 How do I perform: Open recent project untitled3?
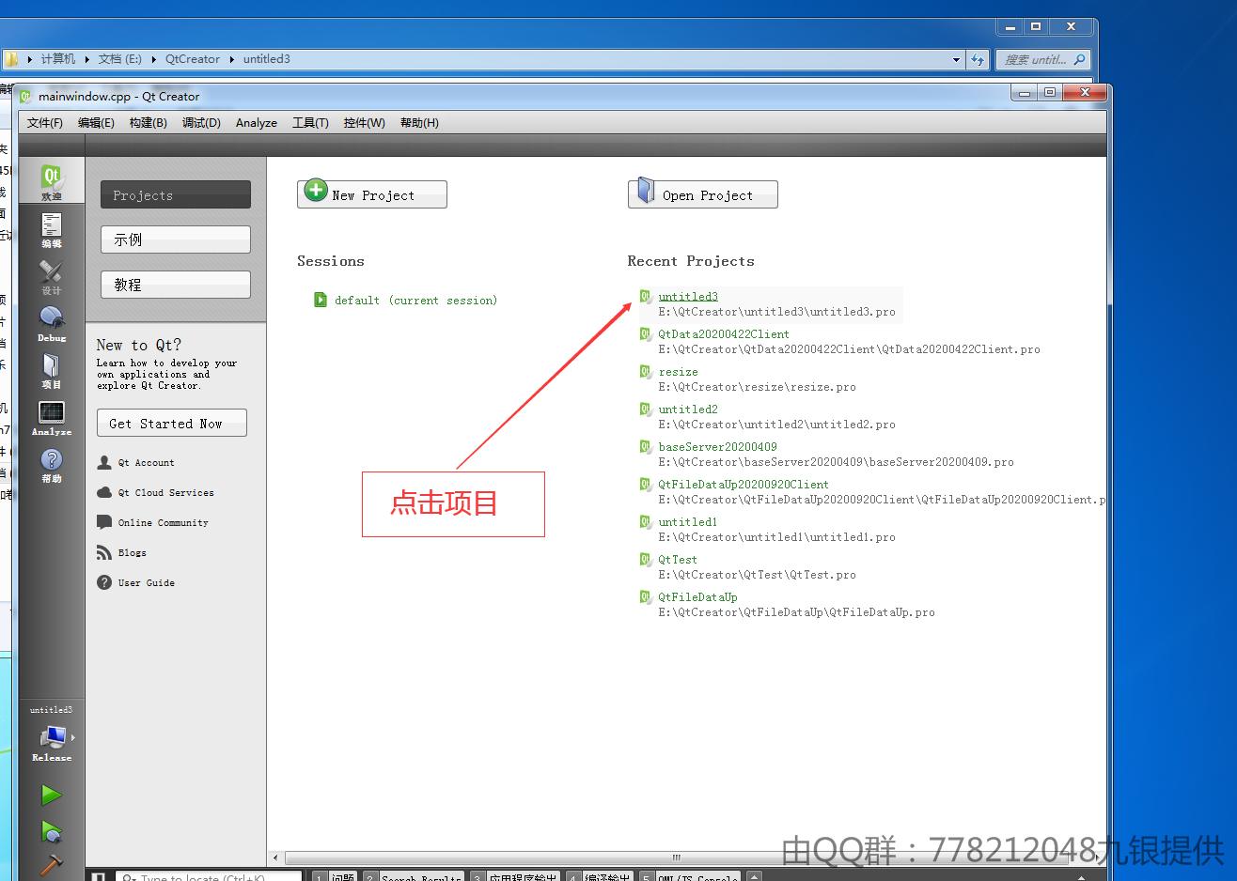tap(688, 297)
